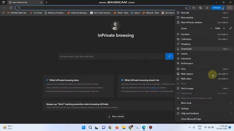Open Downloads from the menu
Image resolution: width=234 pixels, height=131 pixels.
(204, 49)
